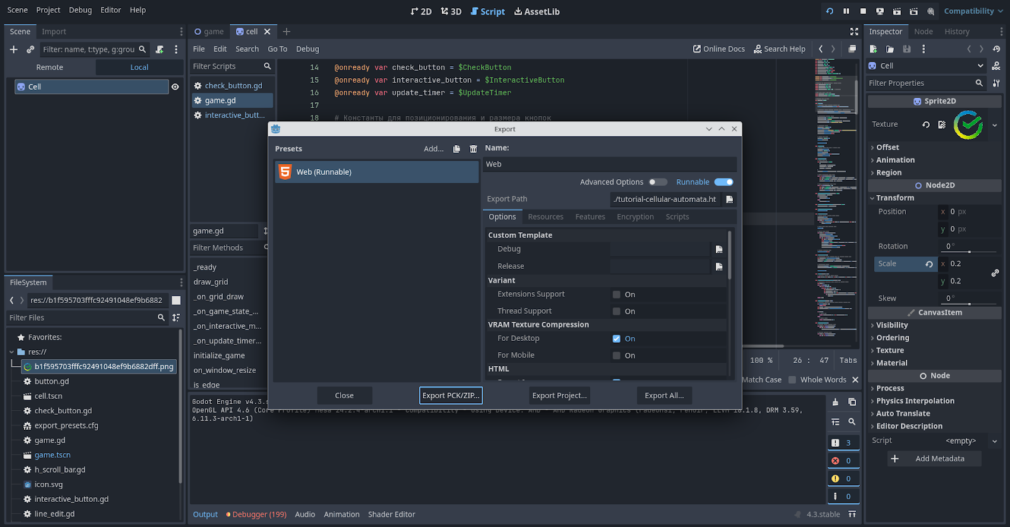Reset the Scale property
The width and height of the screenshot is (1010, 527).
coord(929,264)
